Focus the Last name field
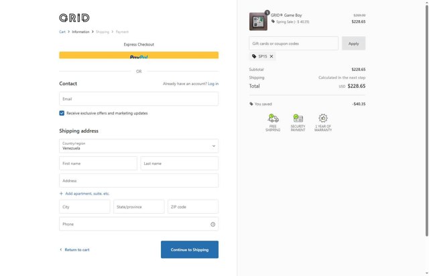This screenshot has width=429, height=276. coord(180,163)
